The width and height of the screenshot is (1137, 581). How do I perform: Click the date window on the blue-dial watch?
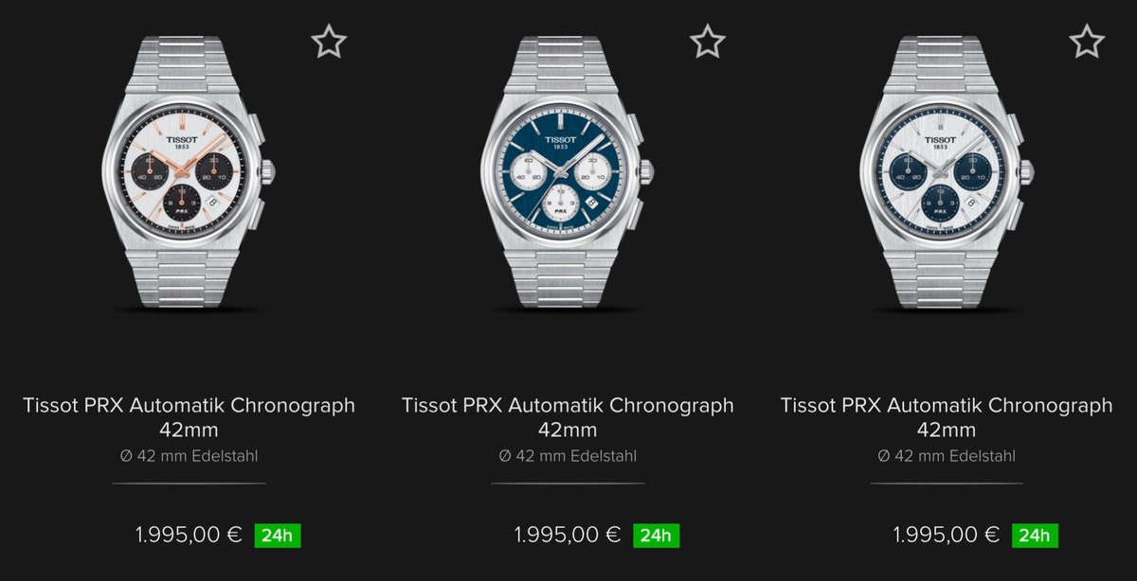coord(590,202)
